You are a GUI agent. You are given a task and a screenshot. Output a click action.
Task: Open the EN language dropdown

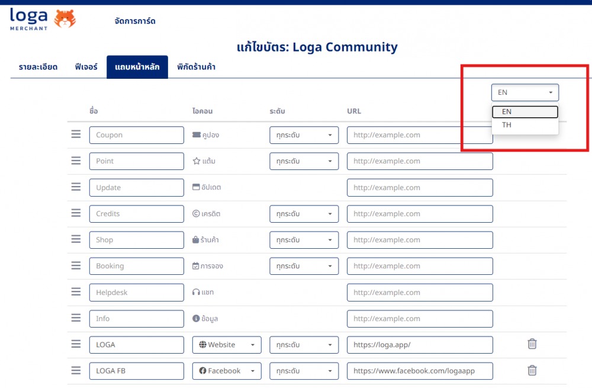pyautogui.click(x=525, y=92)
